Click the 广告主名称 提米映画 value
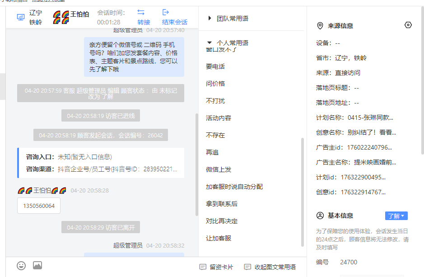Viewport: 424px width, 277px height. [x=375, y=162]
